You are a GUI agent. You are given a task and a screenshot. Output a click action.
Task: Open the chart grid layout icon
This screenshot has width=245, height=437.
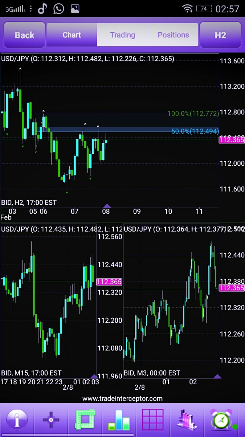[153, 420]
